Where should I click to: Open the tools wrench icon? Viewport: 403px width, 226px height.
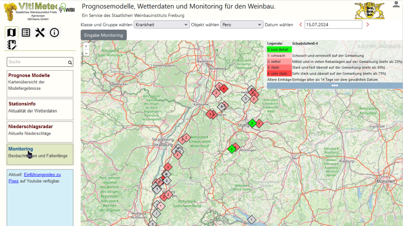(40, 32)
